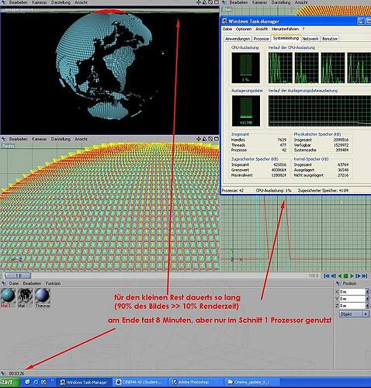Viewport: 371px width, 388px height.
Task: Click pin icon in top-left viewport menu
Action: (4, 2)
